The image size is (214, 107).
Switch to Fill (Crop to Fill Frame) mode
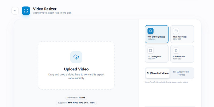pos(181,73)
